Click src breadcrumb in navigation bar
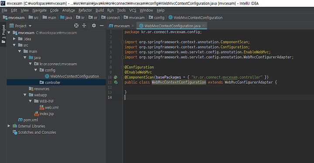This screenshot has width=314, height=163. coord(34,17)
